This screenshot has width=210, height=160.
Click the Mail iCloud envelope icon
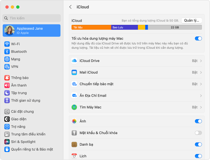point(74,72)
